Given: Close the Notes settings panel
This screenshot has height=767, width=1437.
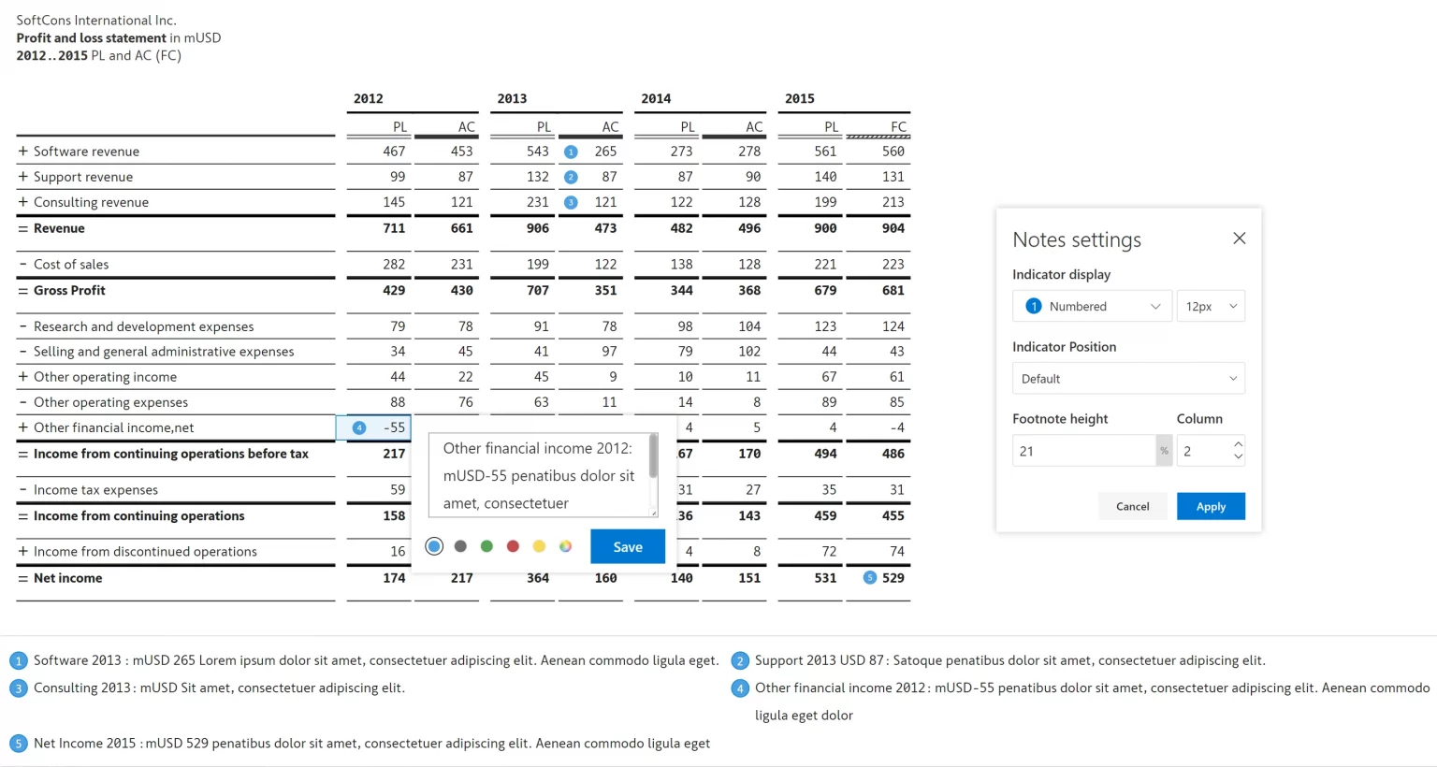Looking at the screenshot, I should [x=1239, y=239].
